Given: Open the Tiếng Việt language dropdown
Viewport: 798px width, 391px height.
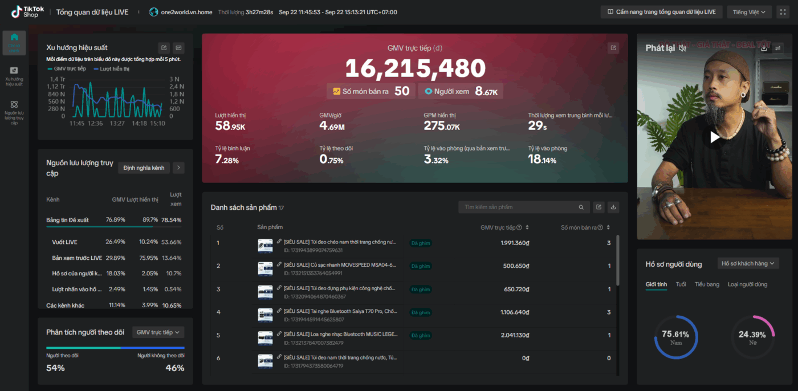Looking at the screenshot, I should (749, 12).
